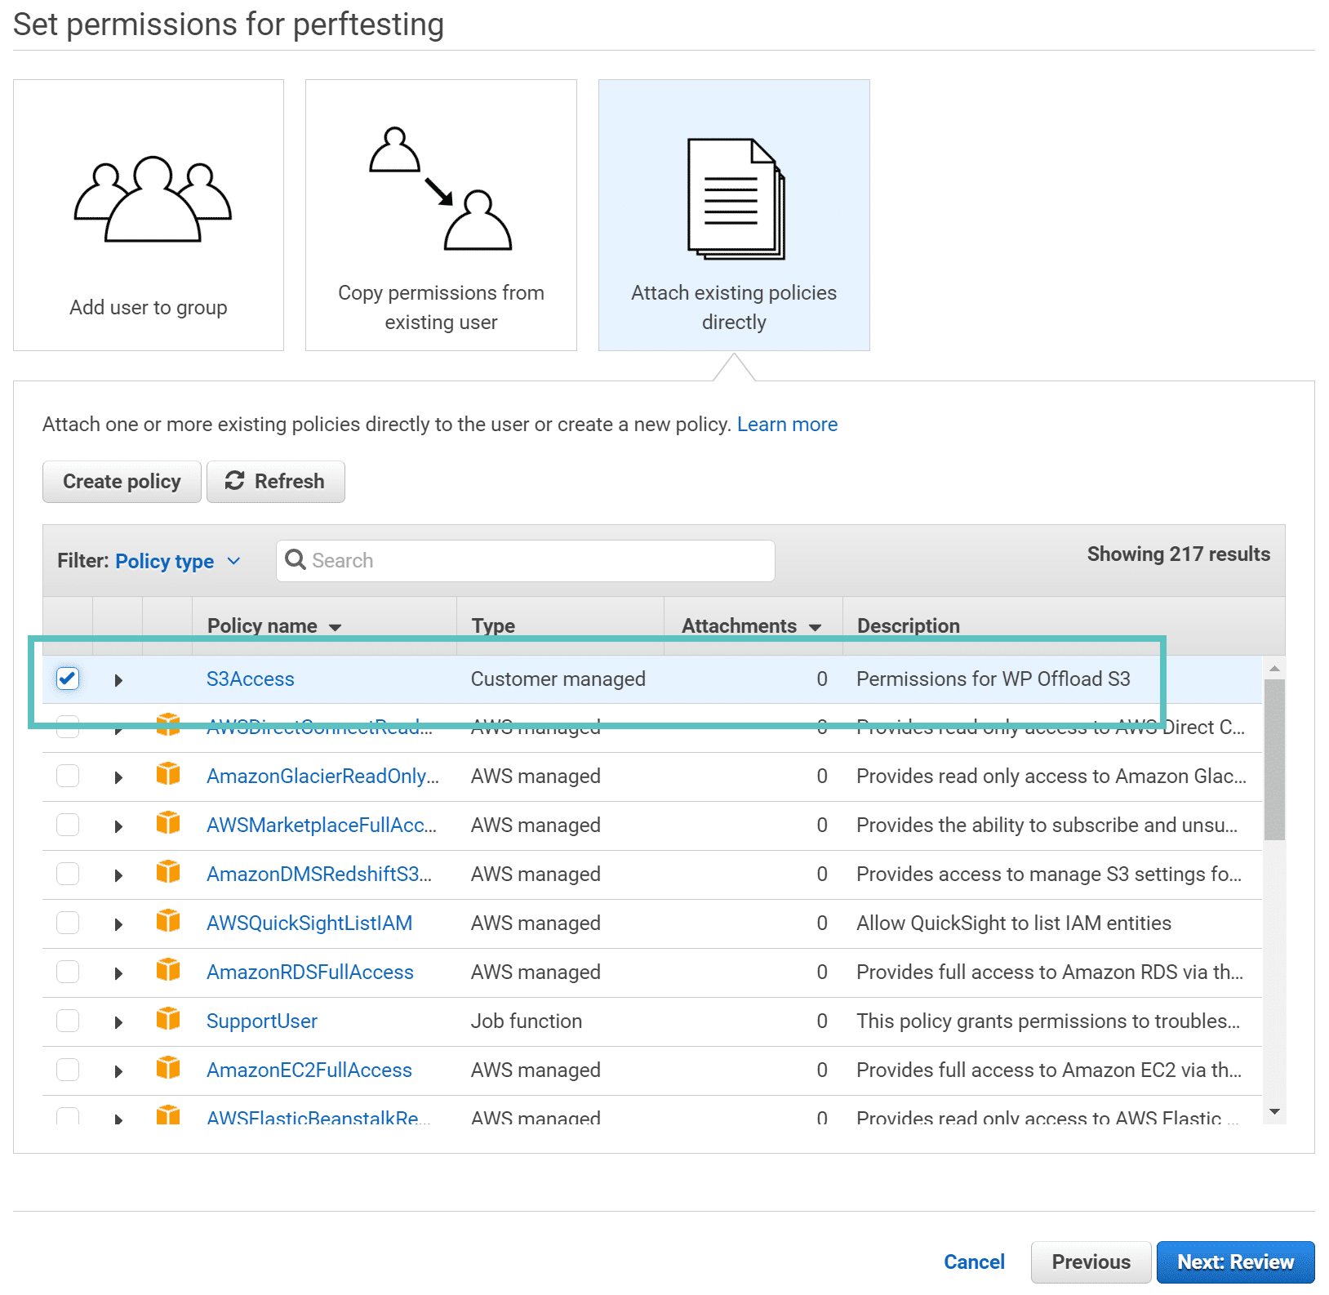Viewport: 1329px width, 1295px height.
Task: Click the AWS cube icon beside AmazonGlacierReadOnly
Action: 168,775
